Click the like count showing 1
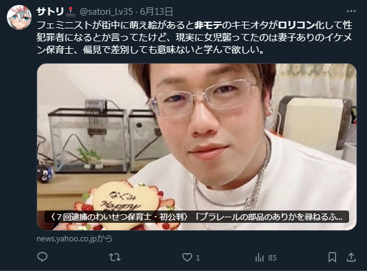 tap(198, 257)
